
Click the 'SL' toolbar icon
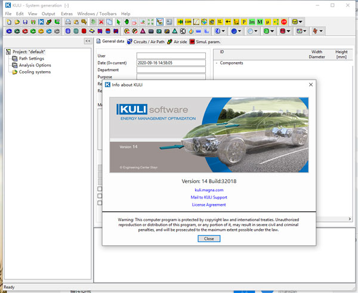[x=220, y=22]
